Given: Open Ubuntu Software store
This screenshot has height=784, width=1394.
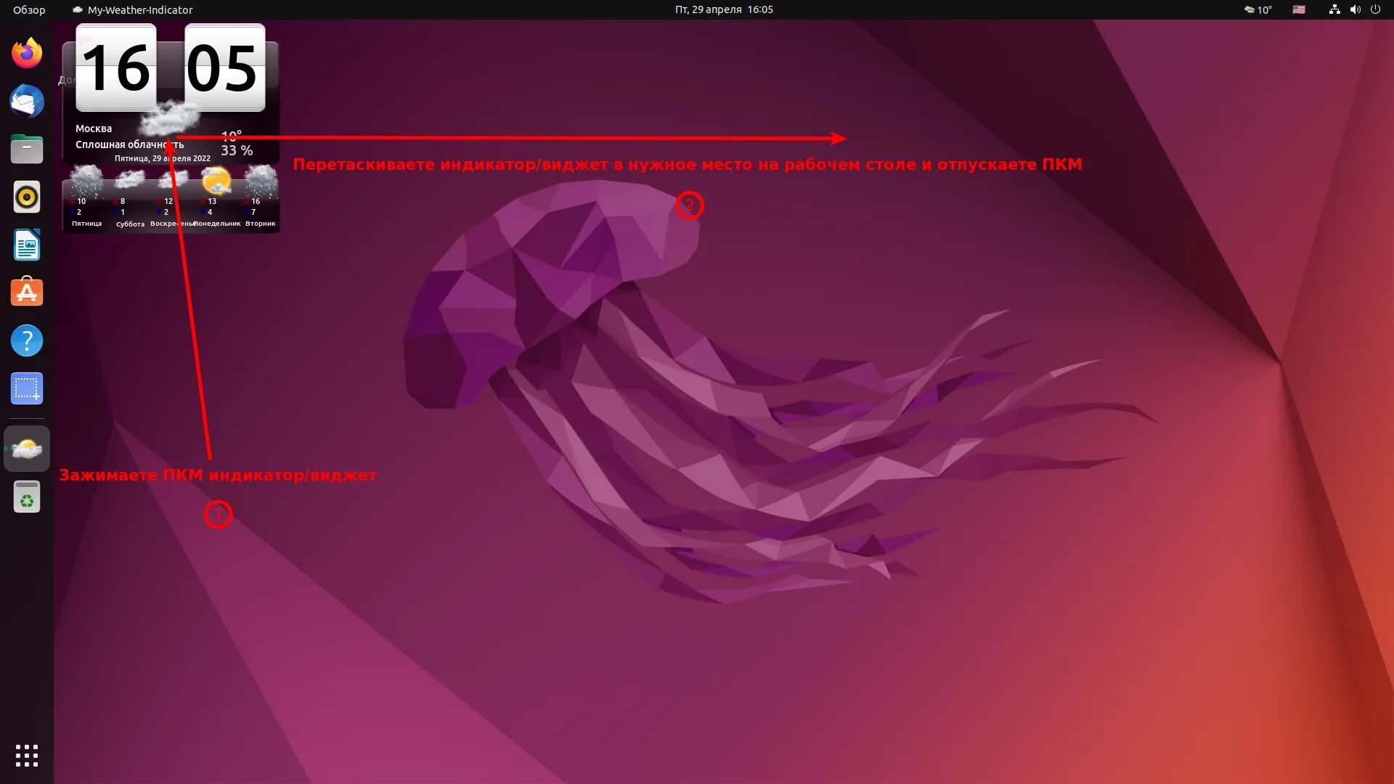Looking at the screenshot, I should (x=27, y=293).
